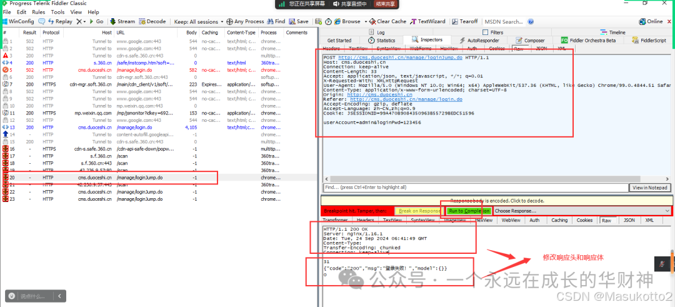Click Go to resume breakpoints
This screenshot has height=307, width=675.
coord(96,21)
